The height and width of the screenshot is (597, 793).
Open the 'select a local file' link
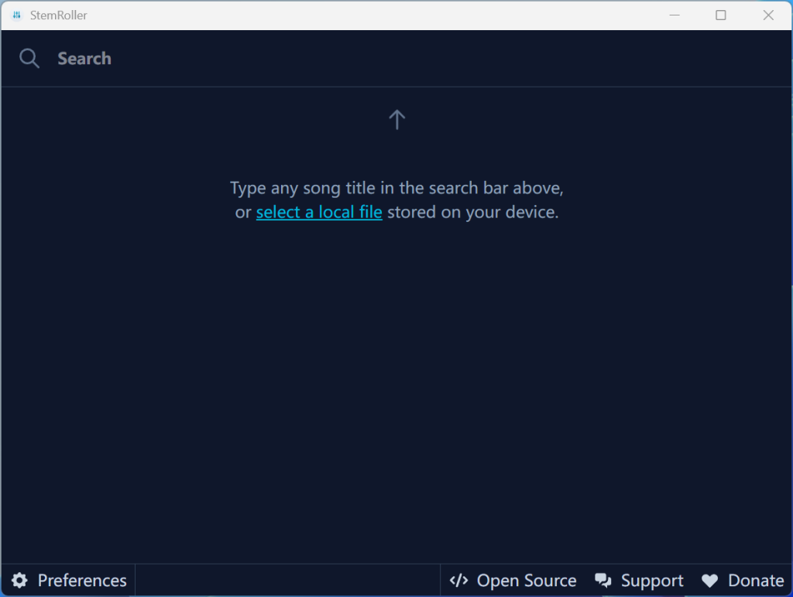319,212
